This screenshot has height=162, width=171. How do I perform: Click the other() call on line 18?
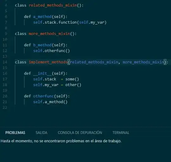[x=73, y=85]
